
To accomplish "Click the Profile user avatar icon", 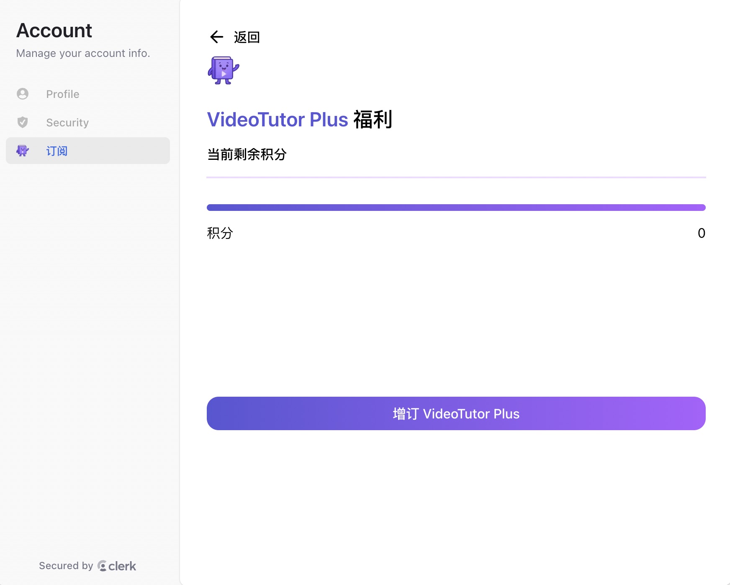I will click(x=23, y=94).
